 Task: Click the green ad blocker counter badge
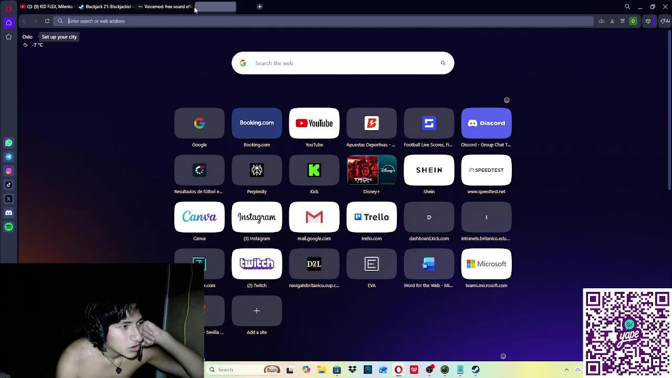click(x=633, y=21)
